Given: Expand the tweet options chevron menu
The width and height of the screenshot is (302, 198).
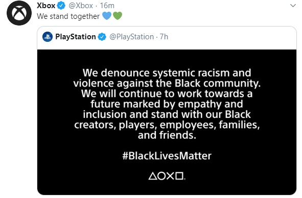Looking at the screenshot, I should [293, 6].
